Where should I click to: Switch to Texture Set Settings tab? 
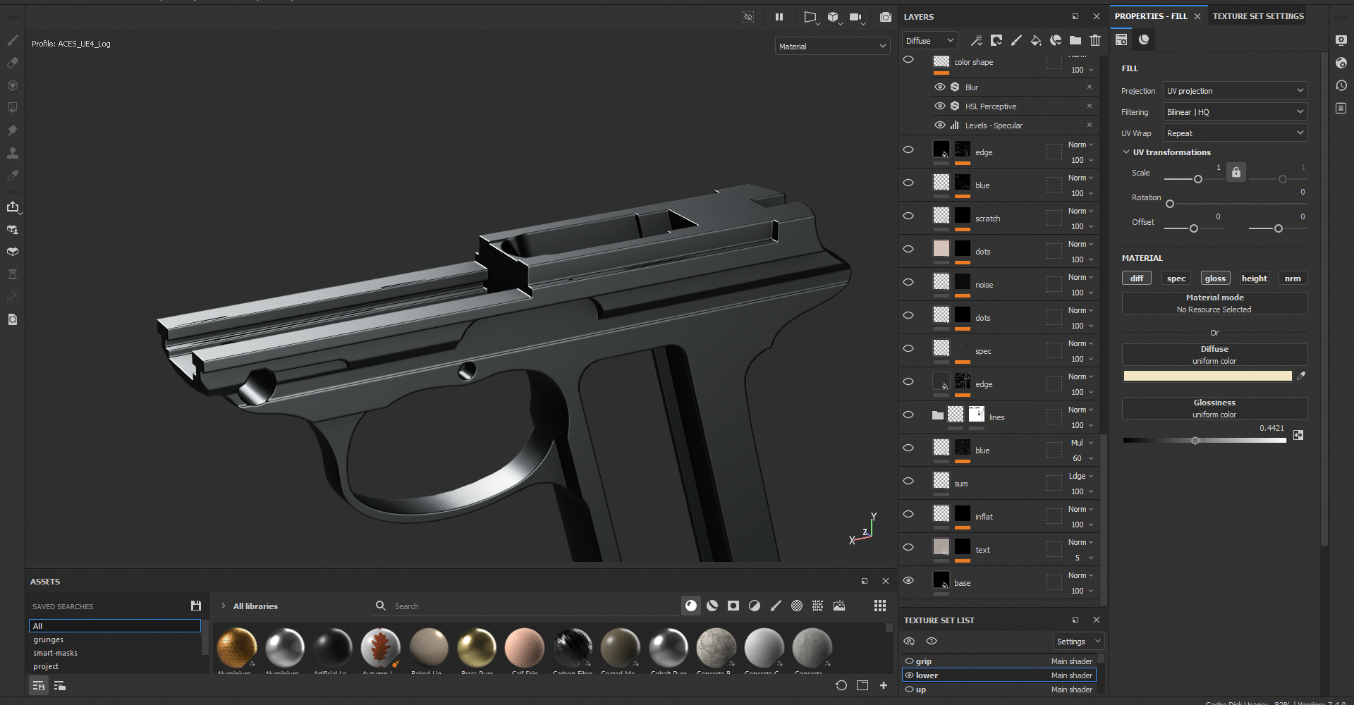point(1258,16)
